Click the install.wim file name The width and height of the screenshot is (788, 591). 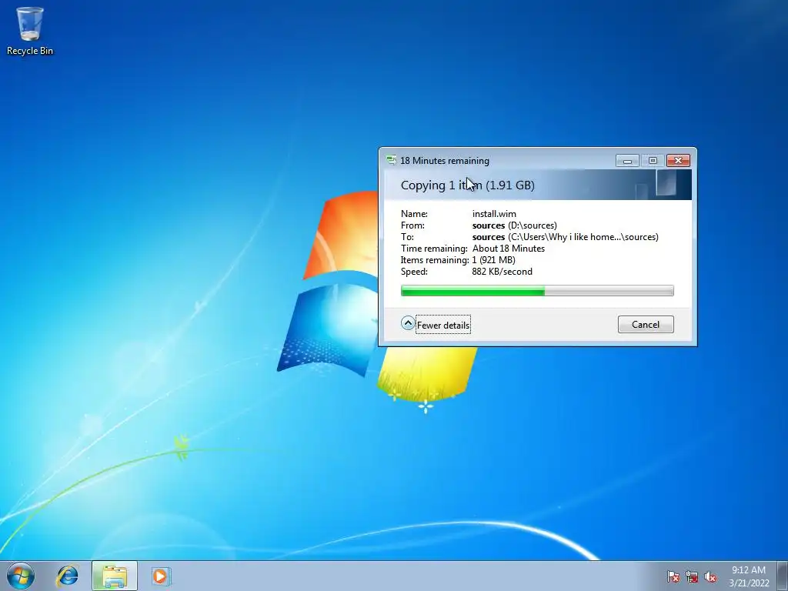coord(494,214)
